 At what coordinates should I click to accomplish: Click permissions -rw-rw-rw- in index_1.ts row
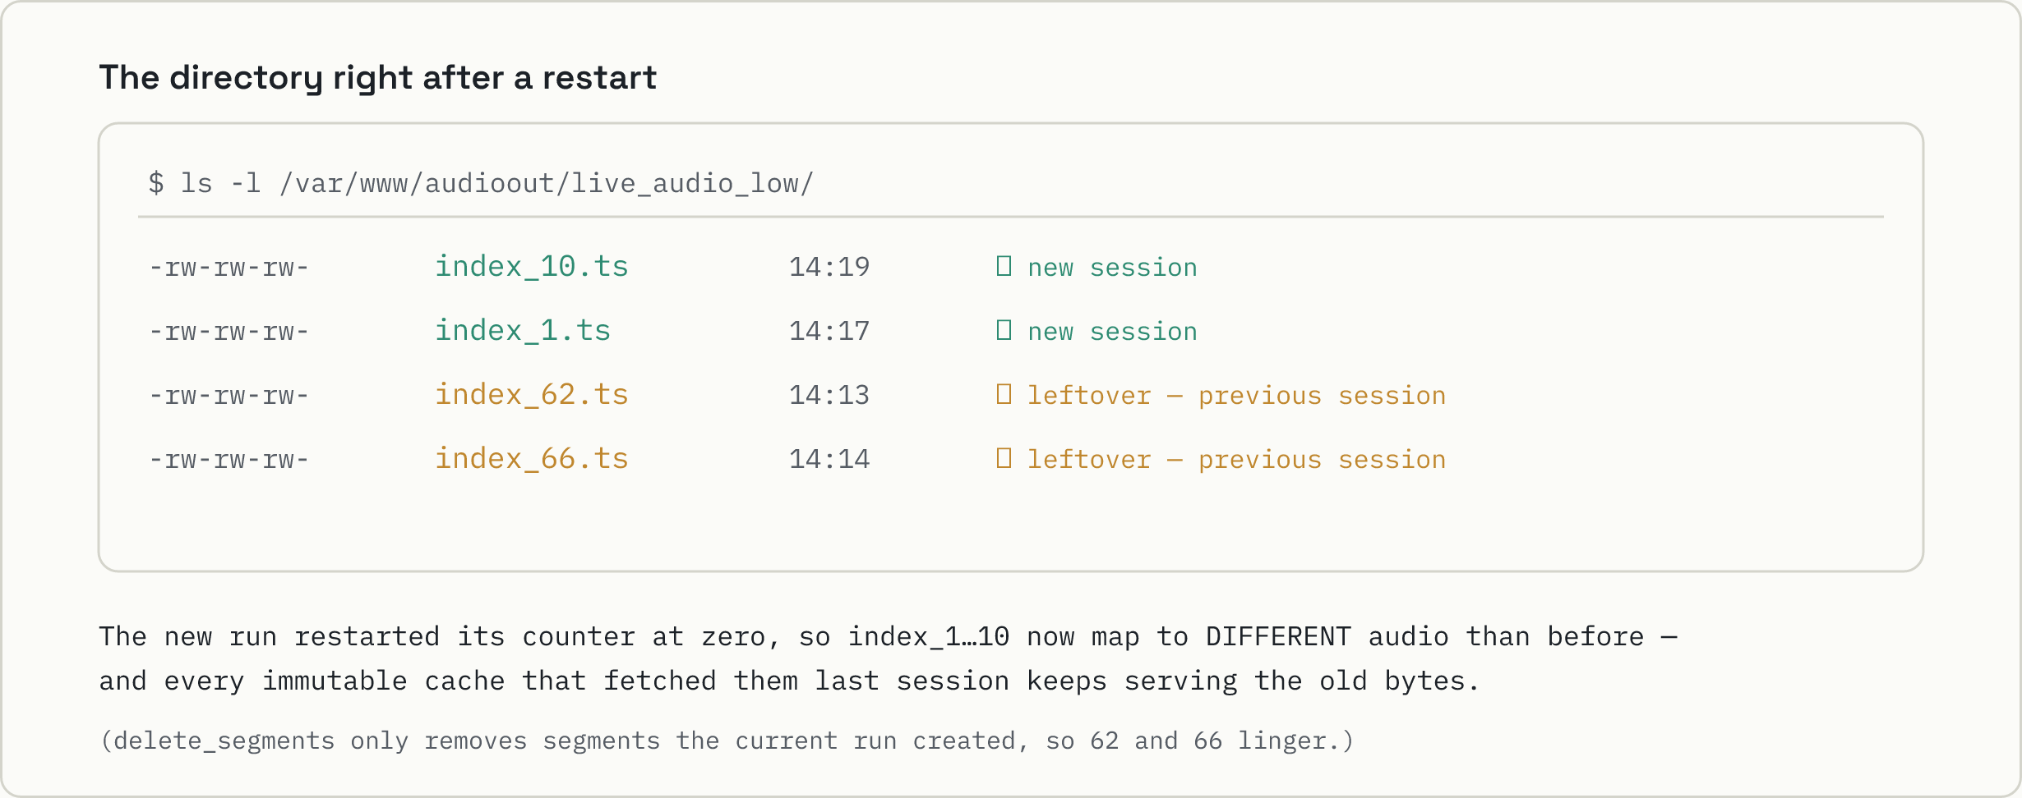click(x=229, y=332)
